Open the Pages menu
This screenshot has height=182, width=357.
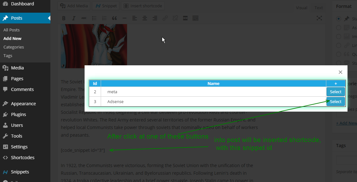25,79
